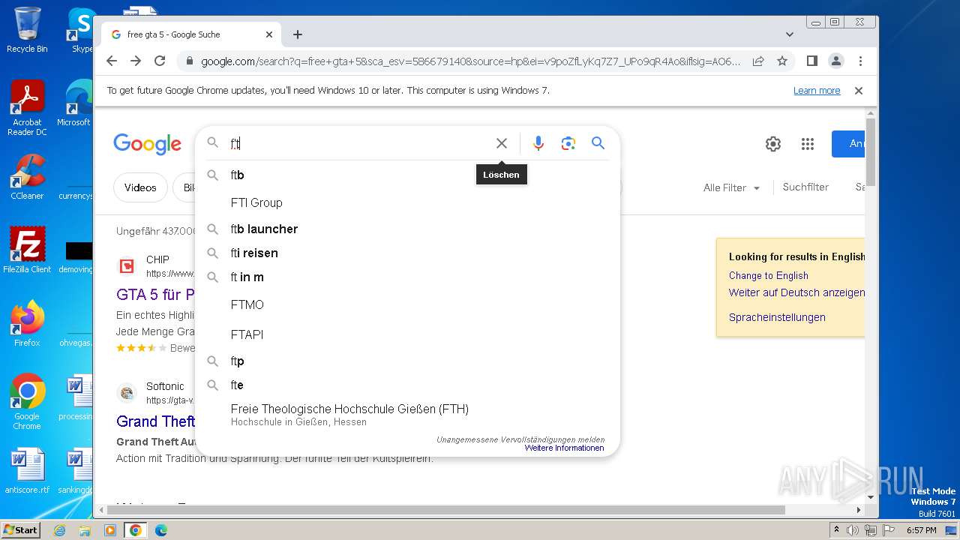The image size is (960, 540).
Task: Click 'Weiter auf Deutsch anzeigen'
Action: pyautogui.click(x=796, y=292)
